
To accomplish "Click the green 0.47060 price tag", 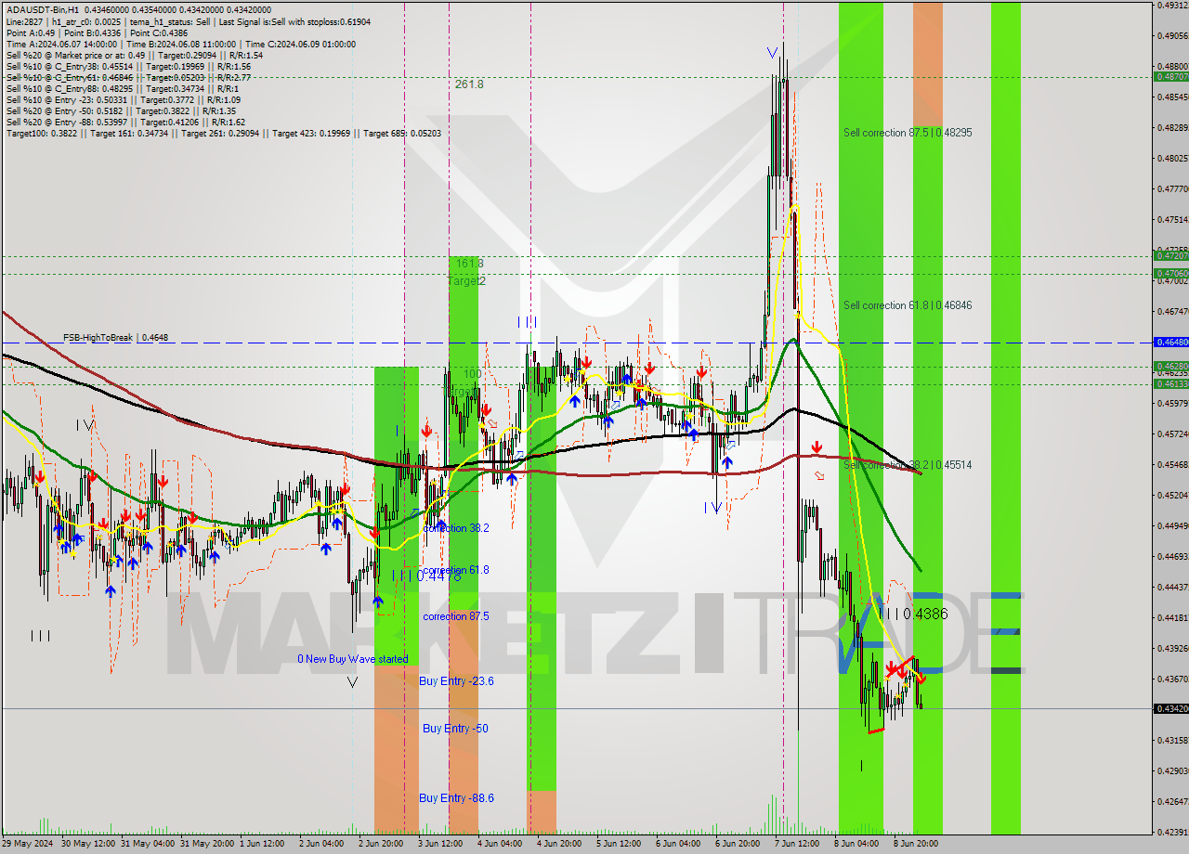I will pos(1170,273).
